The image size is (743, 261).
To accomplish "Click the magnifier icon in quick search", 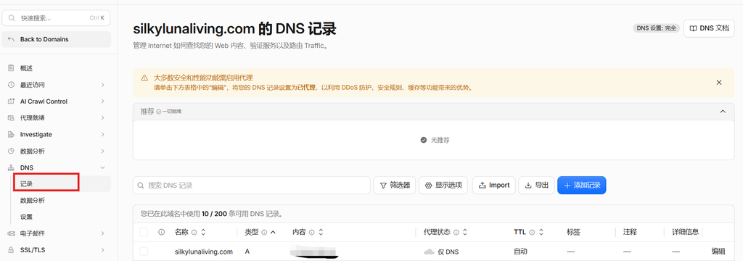I will point(12,18).
